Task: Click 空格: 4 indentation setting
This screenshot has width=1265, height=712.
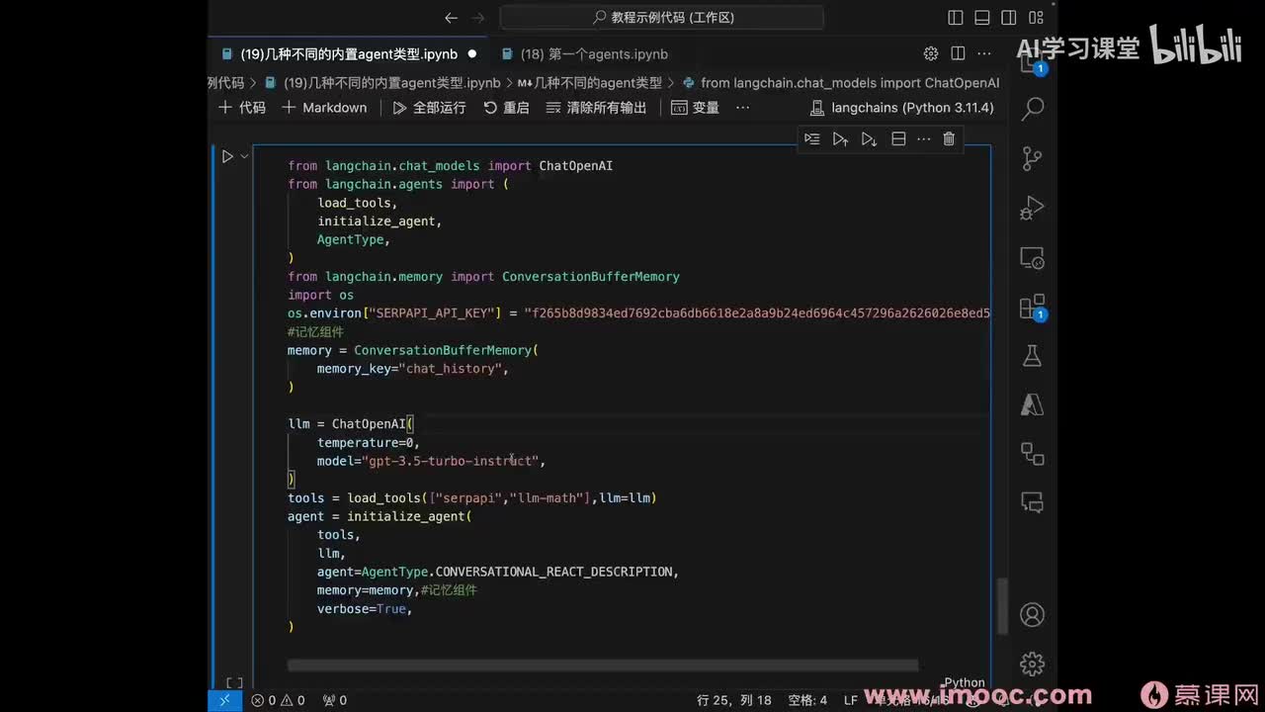Action: (x=807, y=700)
